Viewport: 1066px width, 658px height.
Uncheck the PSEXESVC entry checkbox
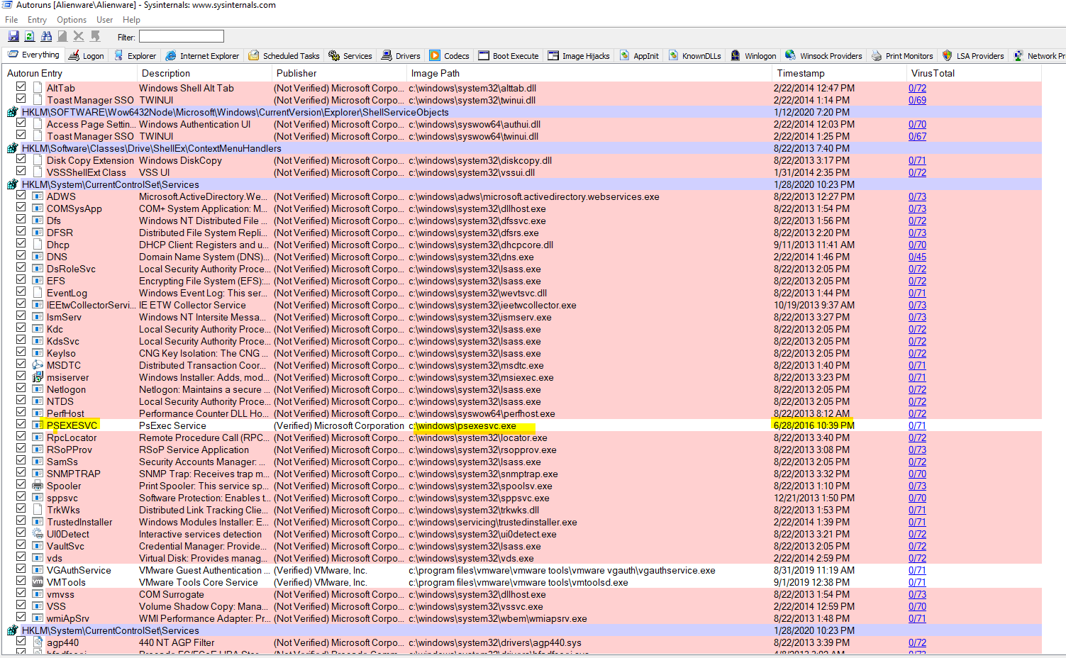click(x=21, y=425)
